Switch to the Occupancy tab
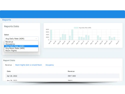This screenshot has width=125, height=94. pos(50,65)
